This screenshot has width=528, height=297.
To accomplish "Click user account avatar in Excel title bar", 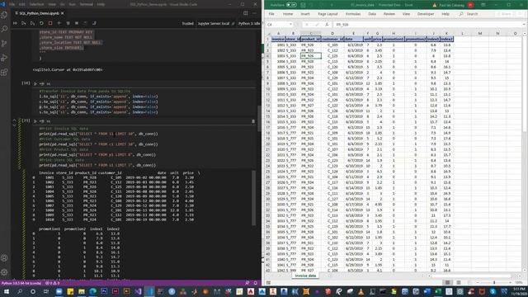I will (470, 5).
